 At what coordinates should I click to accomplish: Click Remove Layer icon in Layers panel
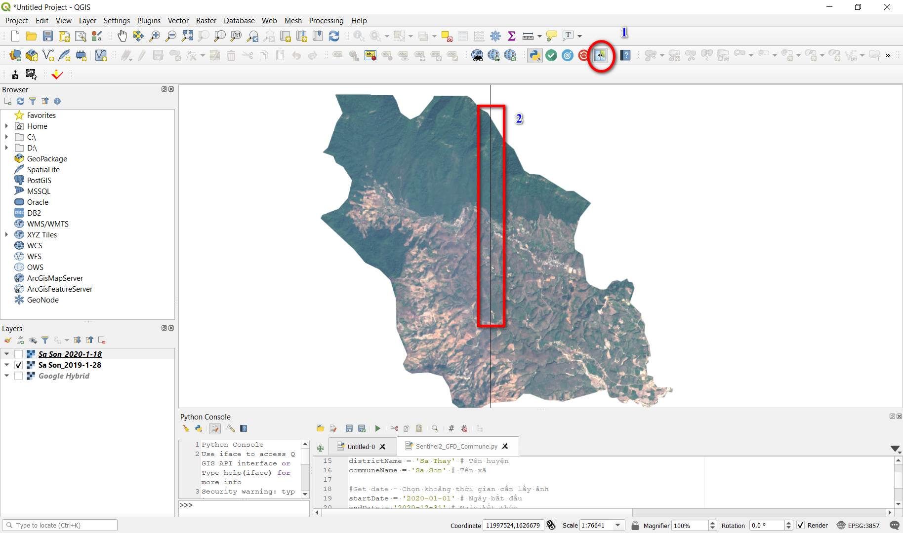coord(102,340)
